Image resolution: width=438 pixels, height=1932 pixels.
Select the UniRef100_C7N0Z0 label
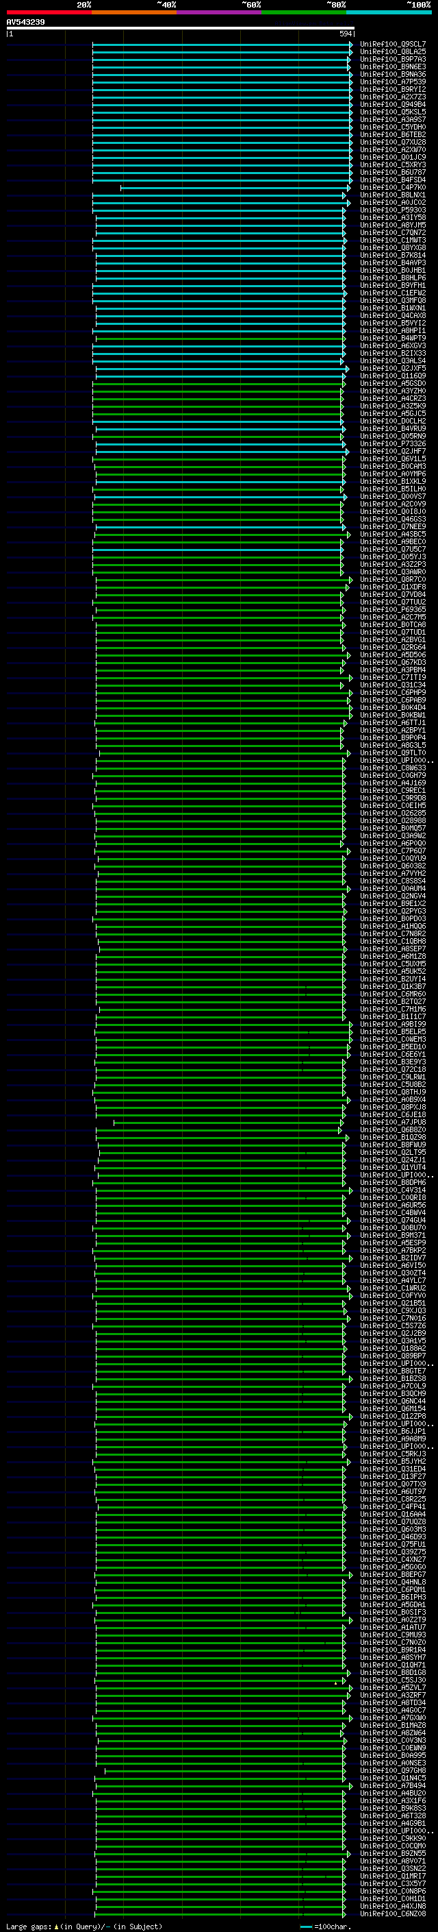[393, 1643]
